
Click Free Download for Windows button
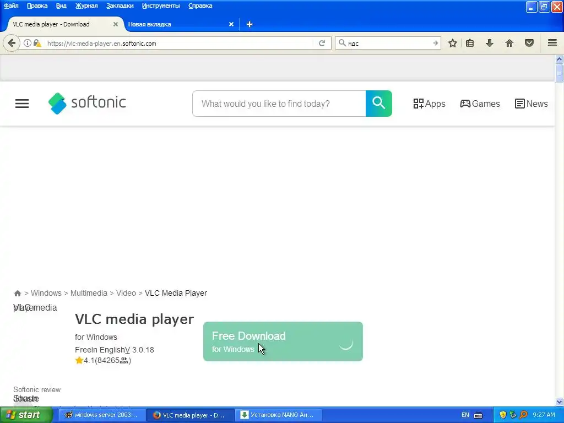[283, 341]
